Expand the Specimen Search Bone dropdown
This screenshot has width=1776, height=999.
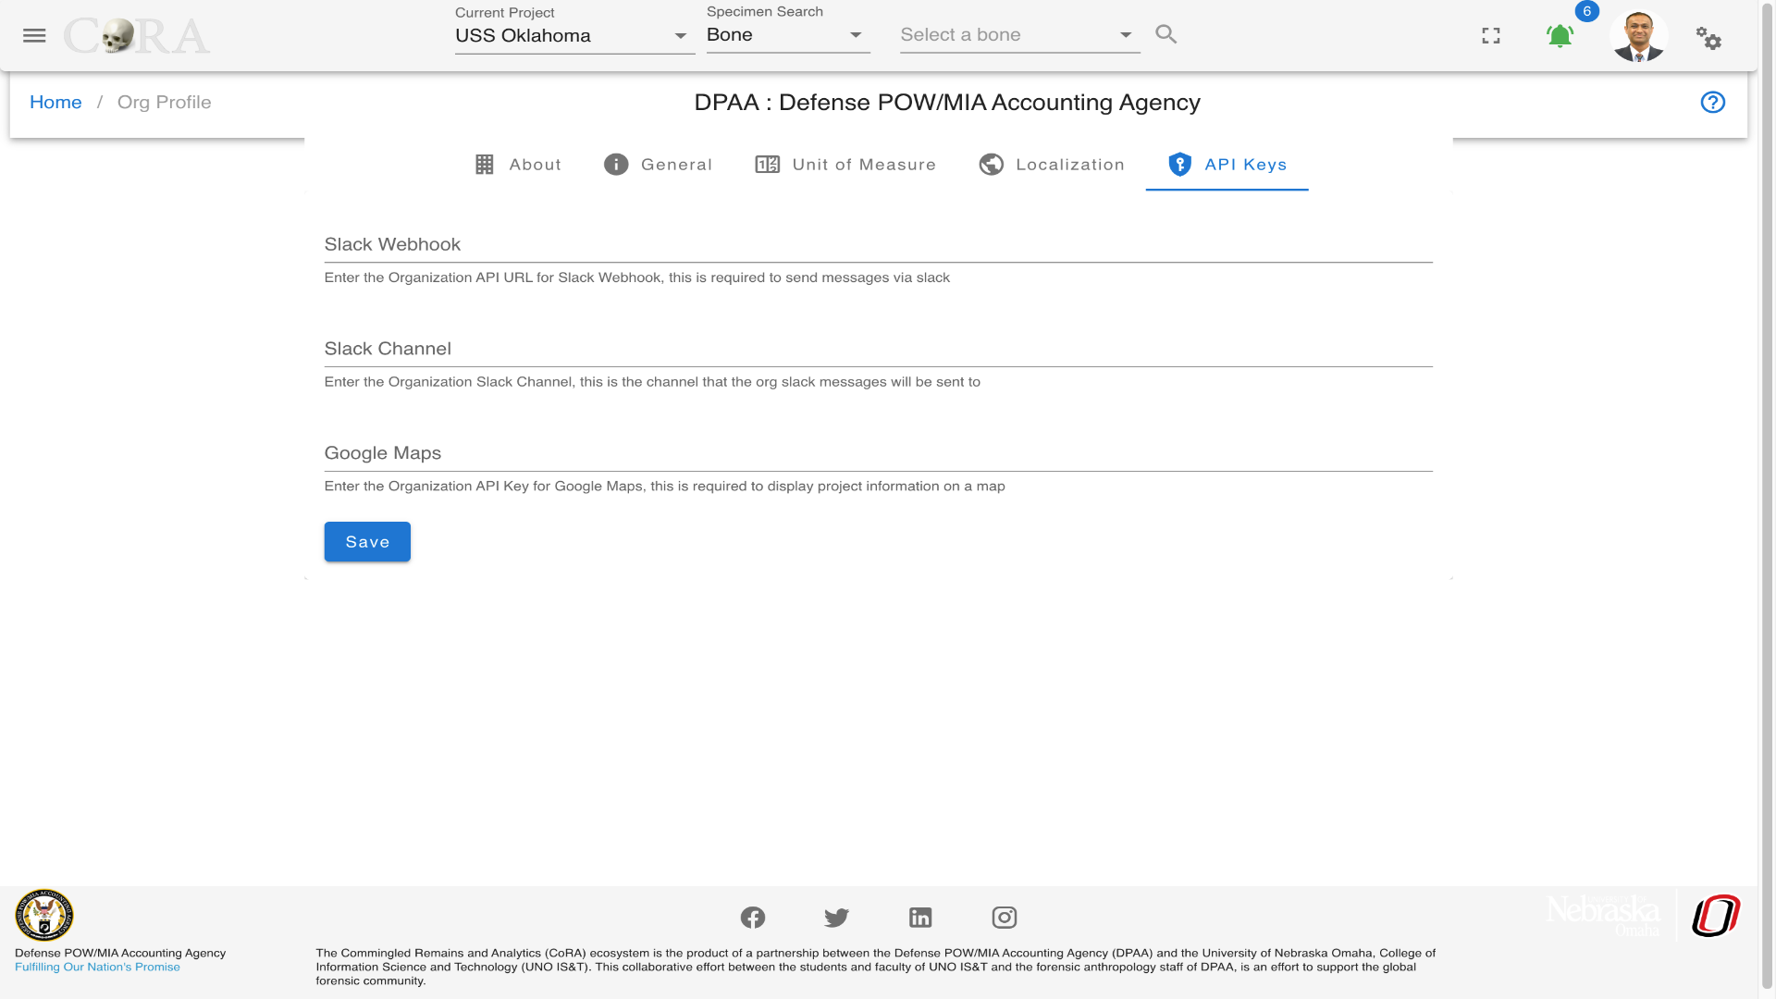788,35
